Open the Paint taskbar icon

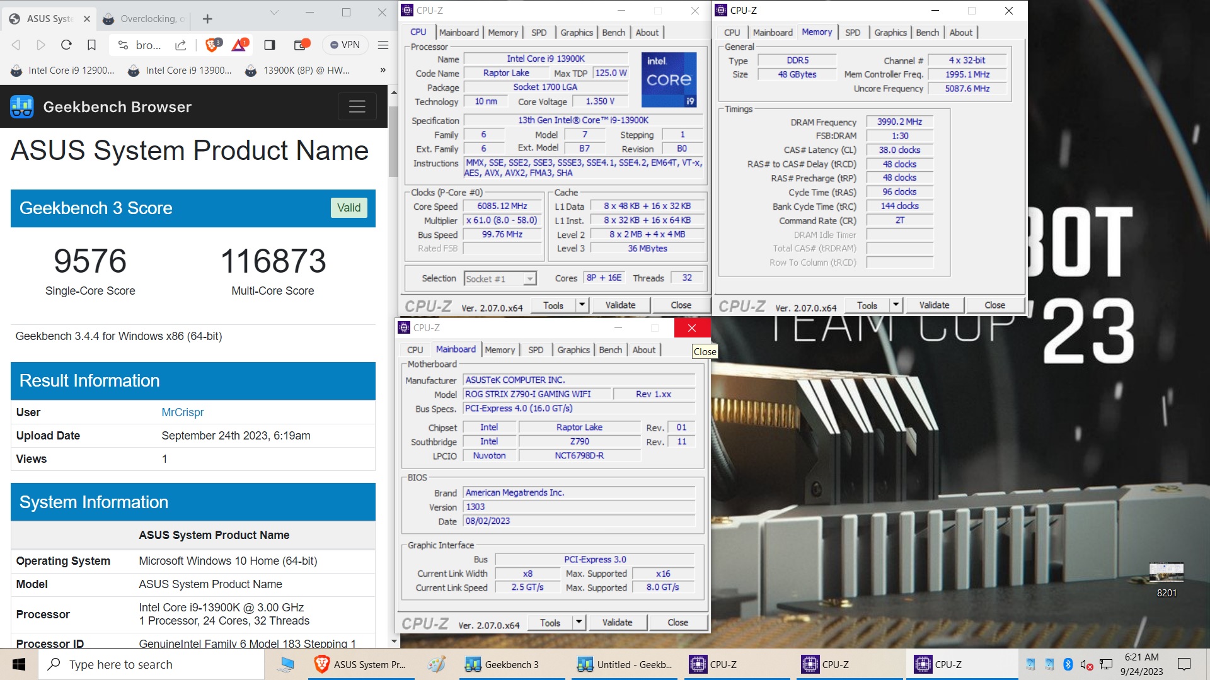tap(436, 664)
